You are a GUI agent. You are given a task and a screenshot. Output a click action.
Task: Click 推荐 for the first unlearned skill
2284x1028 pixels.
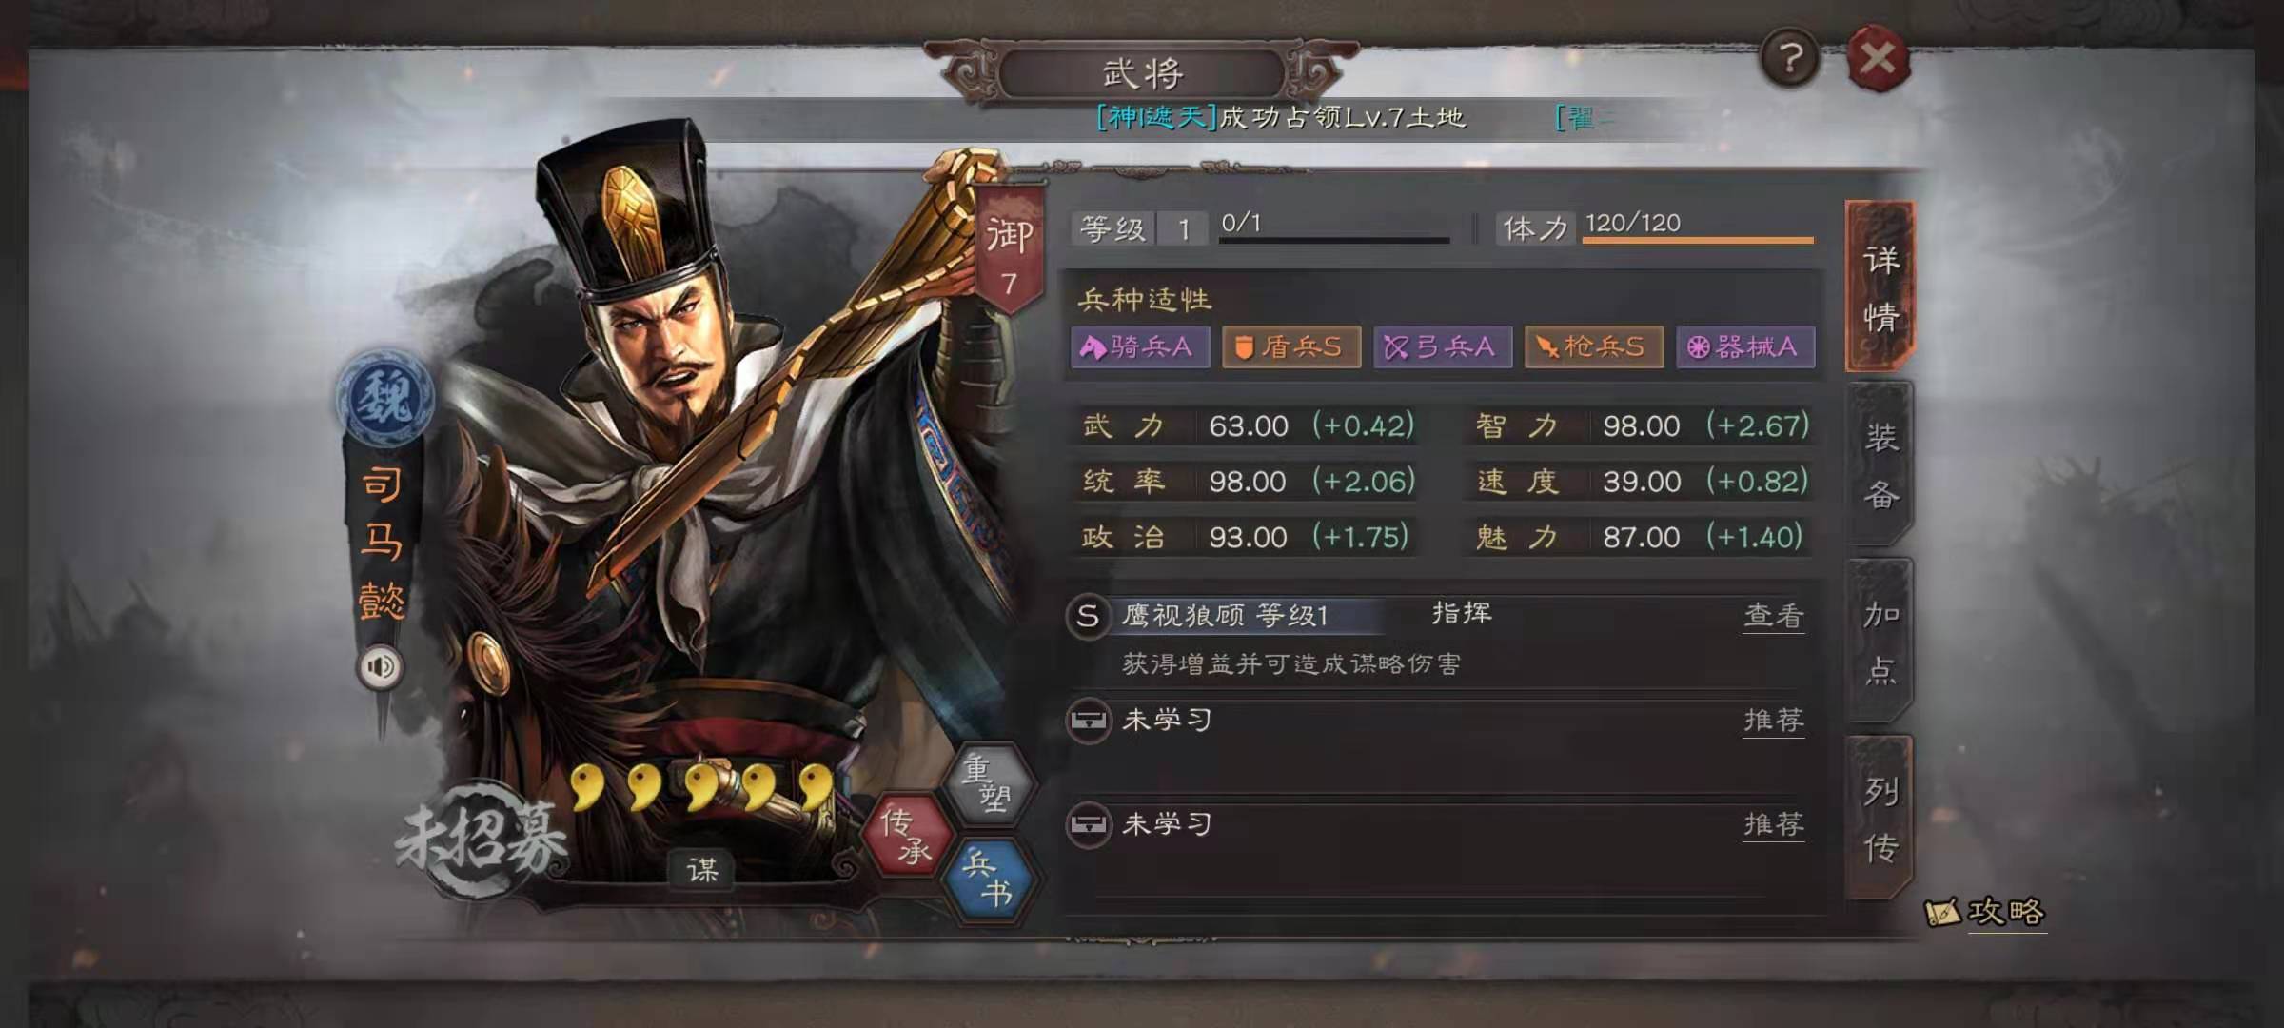1774,721
